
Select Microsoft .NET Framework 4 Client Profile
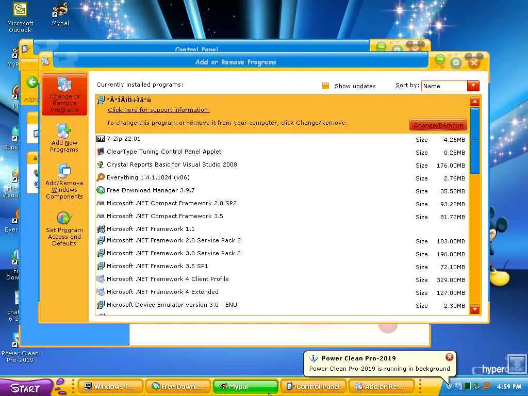(282, 279)
